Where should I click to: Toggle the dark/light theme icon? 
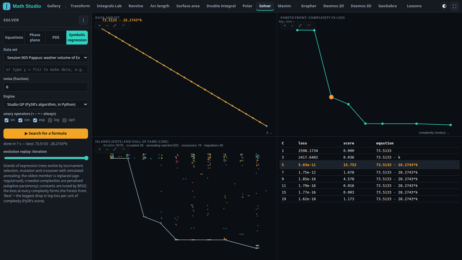[x=444, y=6]
